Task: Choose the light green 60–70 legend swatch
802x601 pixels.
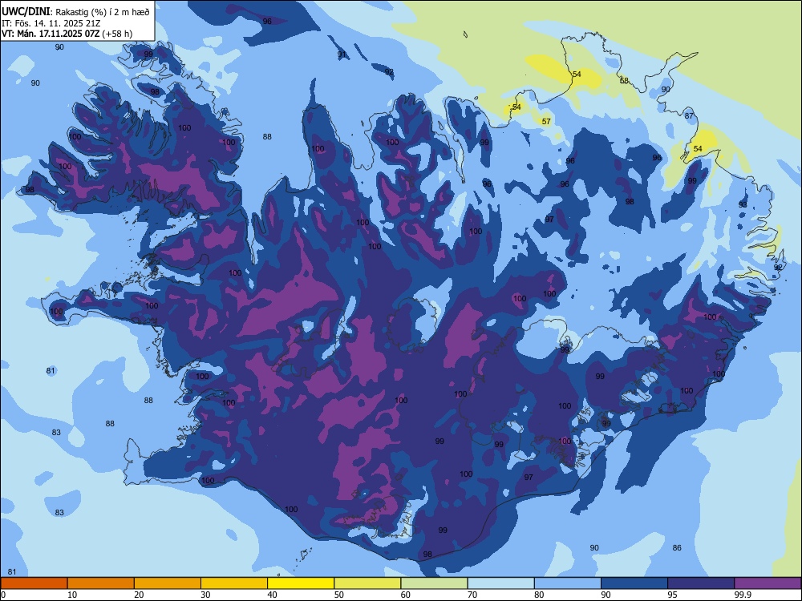Action: pyautogui.click(x=434, y=583)
